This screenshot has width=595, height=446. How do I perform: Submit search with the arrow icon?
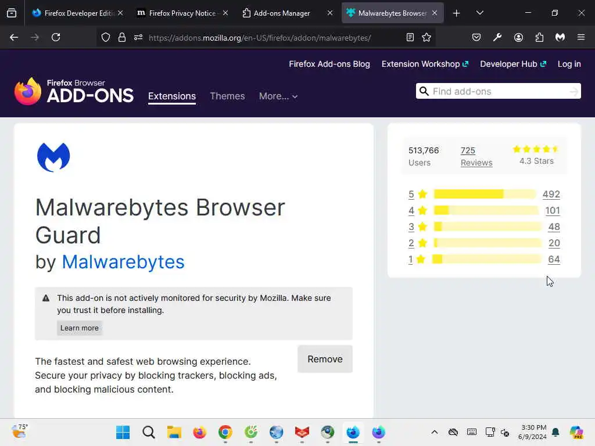tap(574, 91)
